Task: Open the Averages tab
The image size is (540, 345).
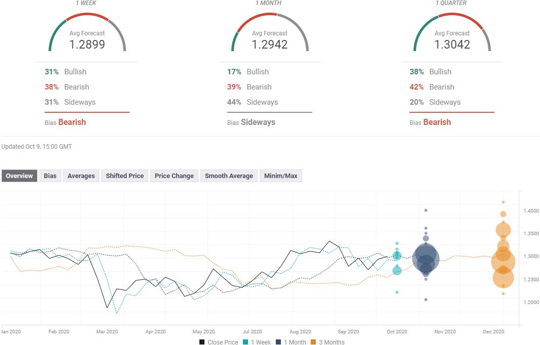Action: 81,176
